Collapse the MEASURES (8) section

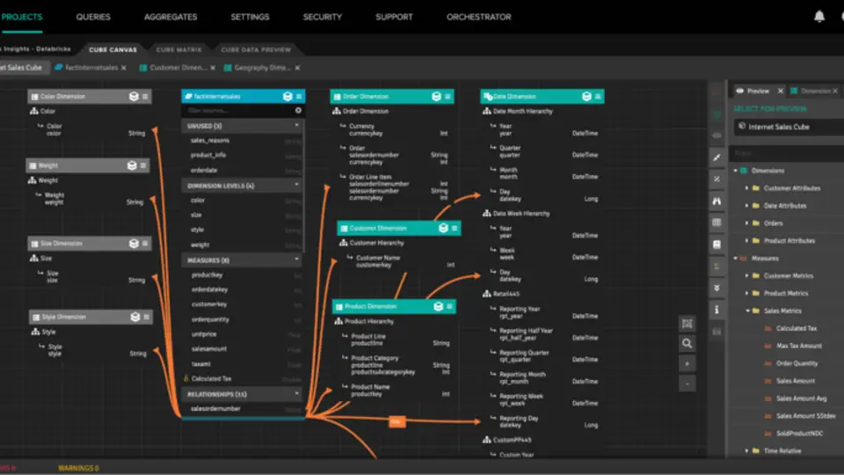296,259
